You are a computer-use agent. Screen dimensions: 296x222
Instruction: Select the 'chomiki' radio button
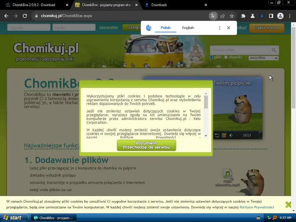pos(226,57)
